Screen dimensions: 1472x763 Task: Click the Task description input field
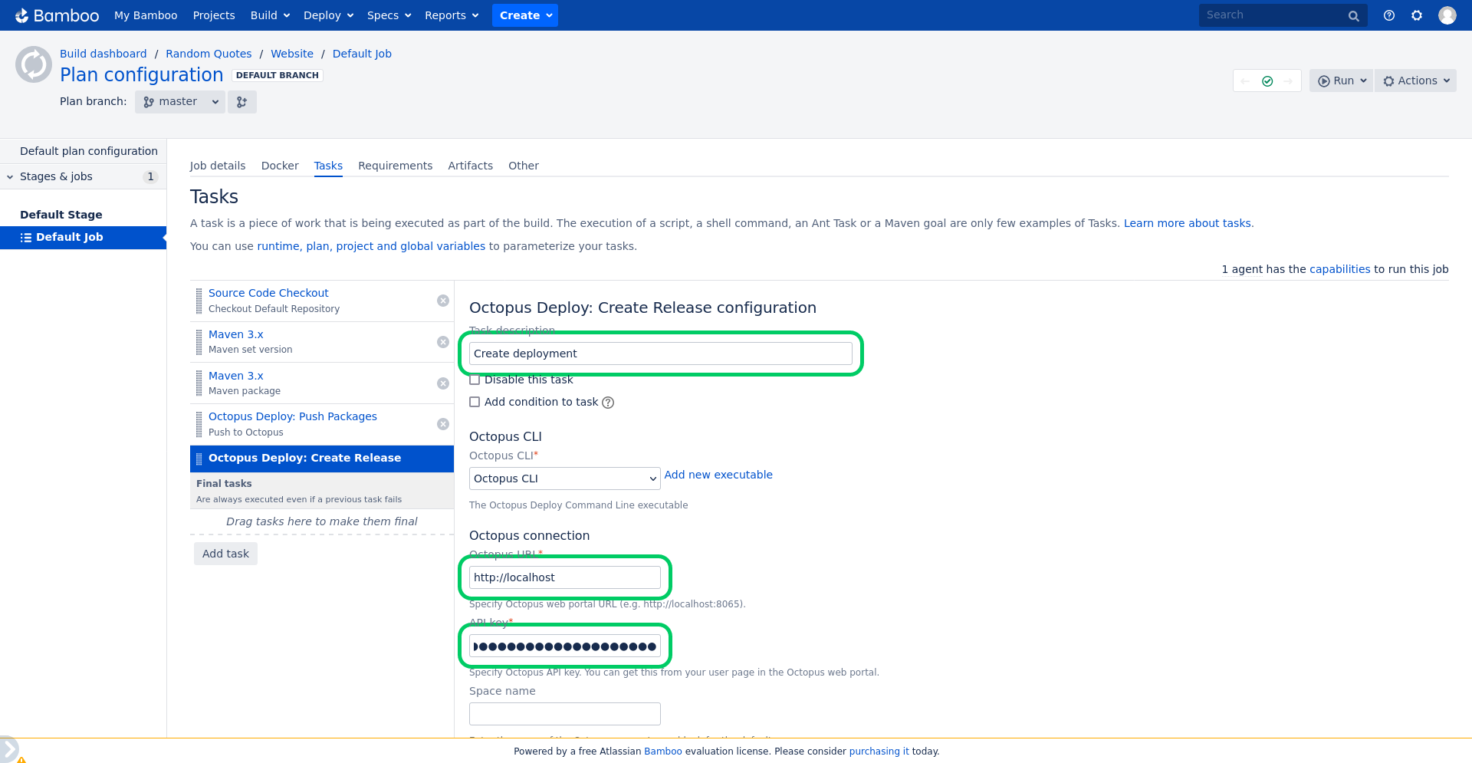pos(661,354)
